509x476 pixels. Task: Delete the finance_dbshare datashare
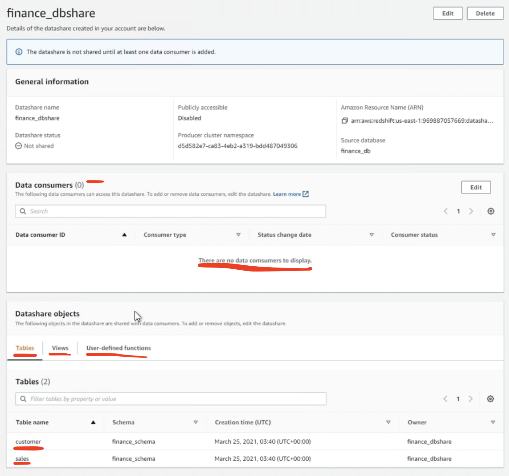[x=485, y=14]
